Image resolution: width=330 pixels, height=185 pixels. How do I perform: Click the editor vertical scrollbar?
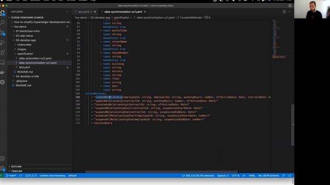point(292,124)
